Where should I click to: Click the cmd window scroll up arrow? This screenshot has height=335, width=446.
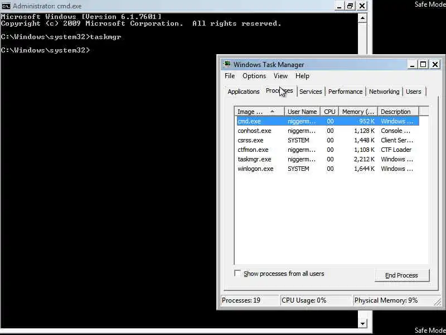(362, 18)
